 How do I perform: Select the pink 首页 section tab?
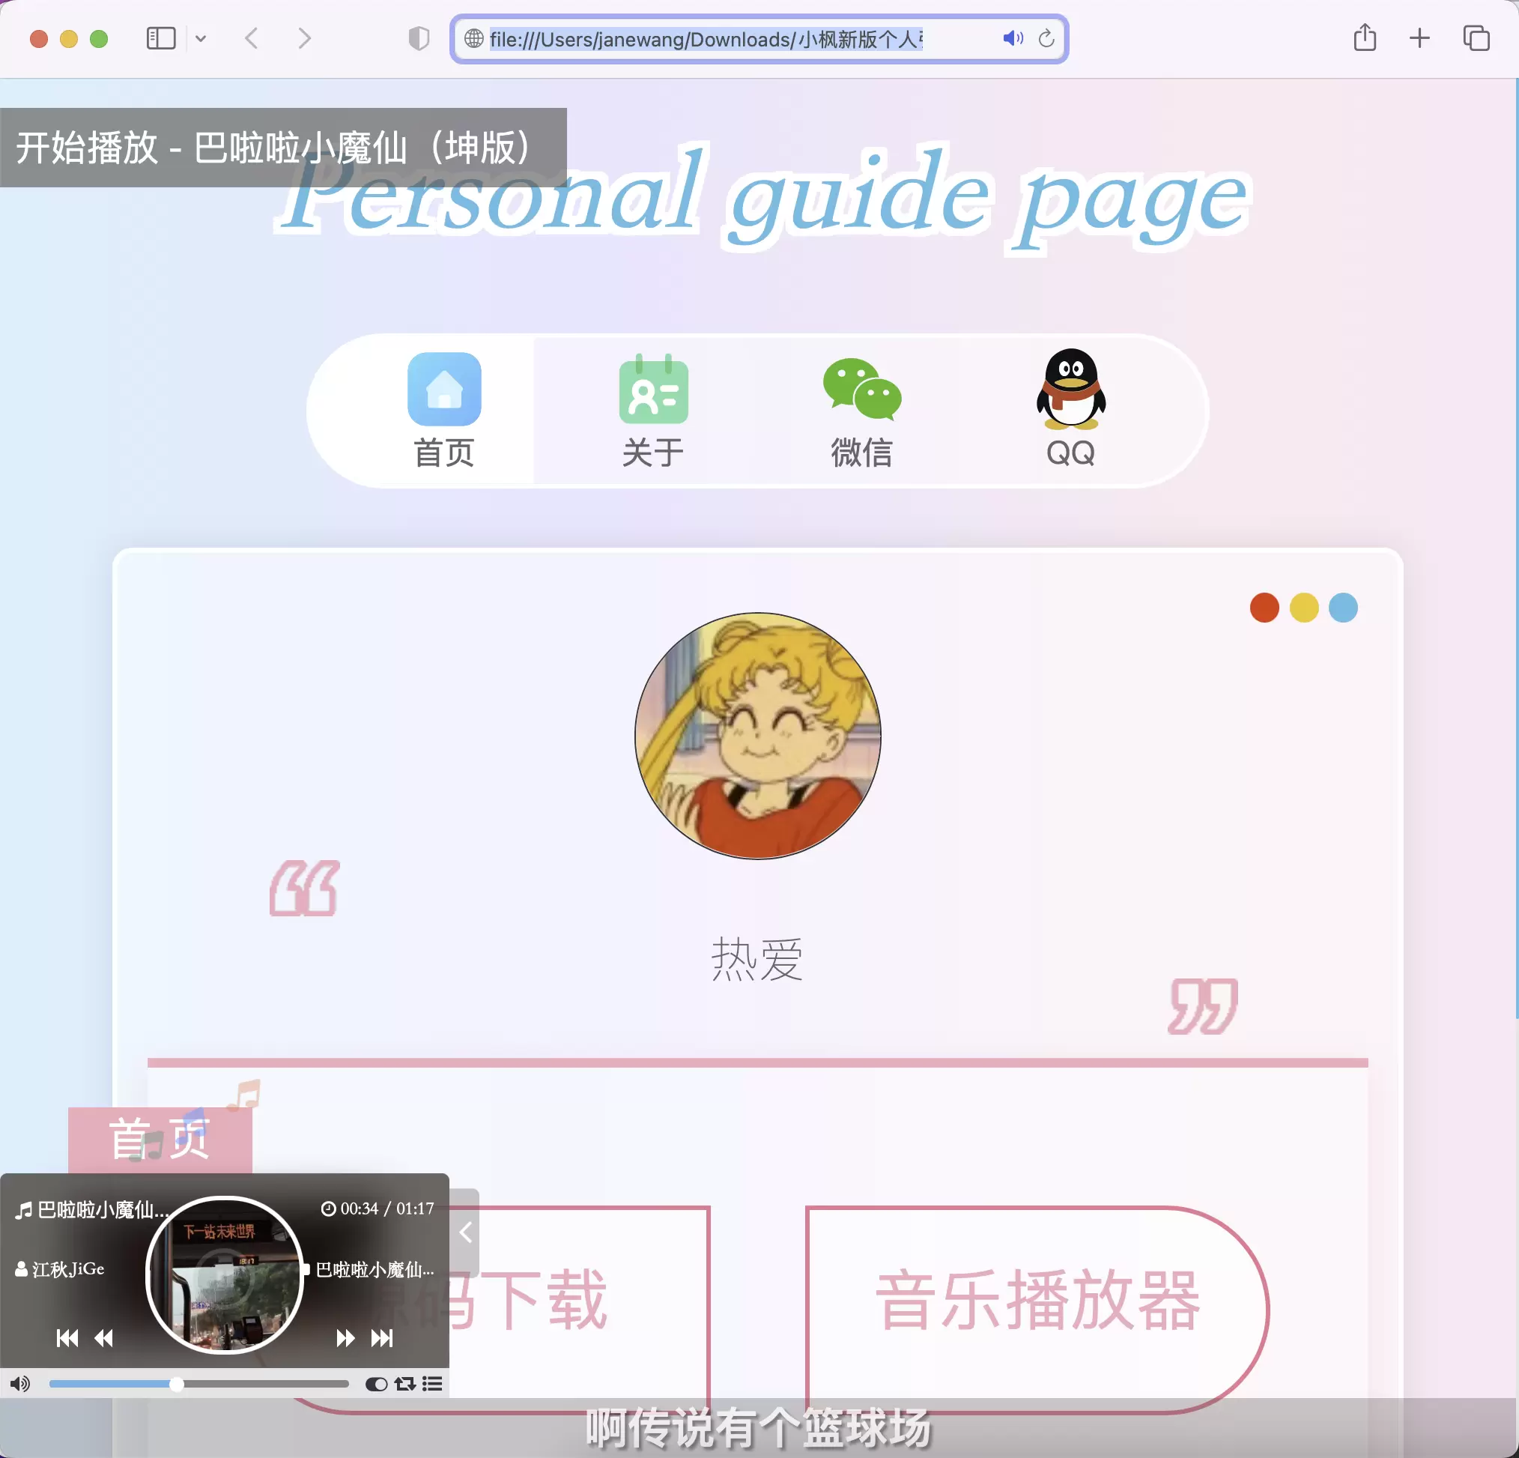(160, 1140)
